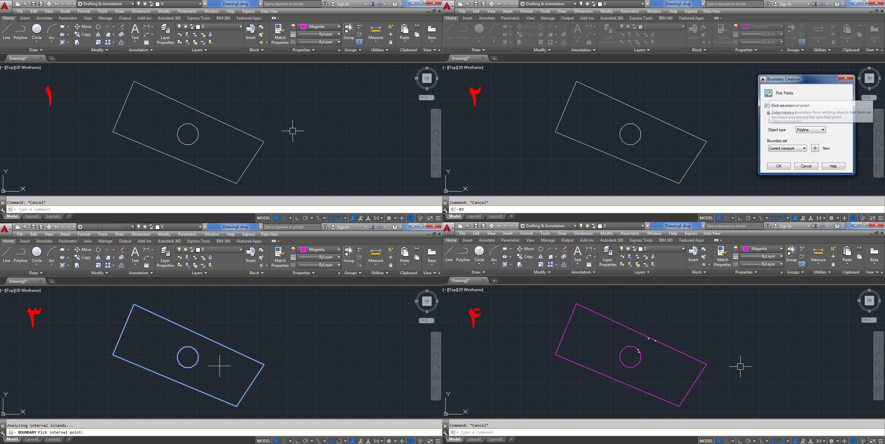Click Undo in the bottom-right window quick access toolbar
This screenshot has width=885, height=444.
click(x=499, y=226)
